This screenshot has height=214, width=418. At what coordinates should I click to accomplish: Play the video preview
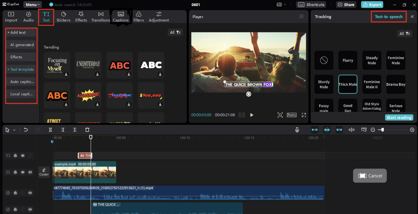(251, 115)
